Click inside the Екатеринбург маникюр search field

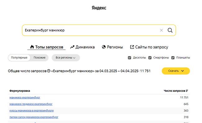[90, 30]
